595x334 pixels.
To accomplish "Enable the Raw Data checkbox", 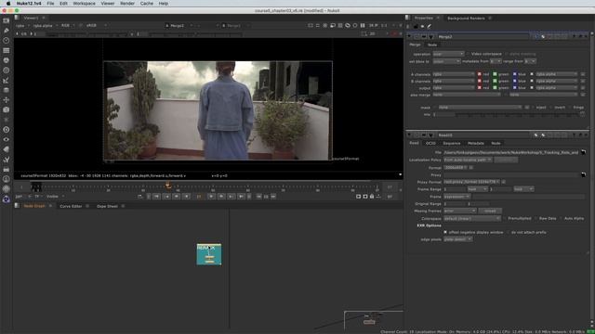I will pos(535,219).
